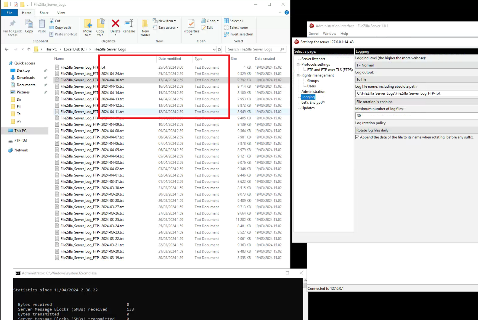Collapse the ribbon with the chevron
Screen dimensions: 478x320
click(x=280, y=12)
